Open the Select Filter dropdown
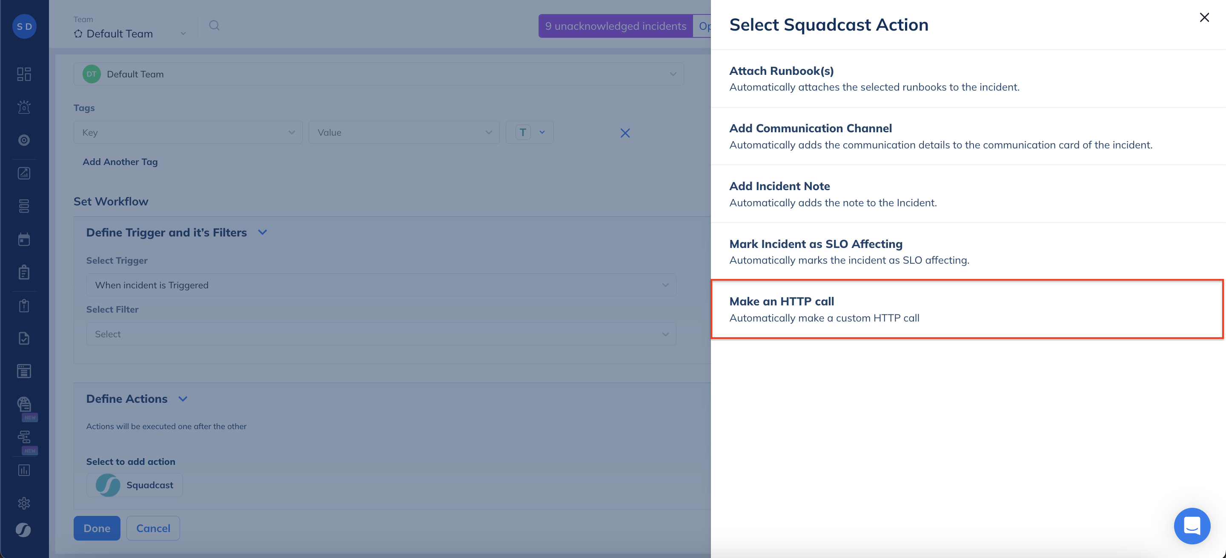The image size is (1226, 558). pyautogui.click(x=381, y=334)
